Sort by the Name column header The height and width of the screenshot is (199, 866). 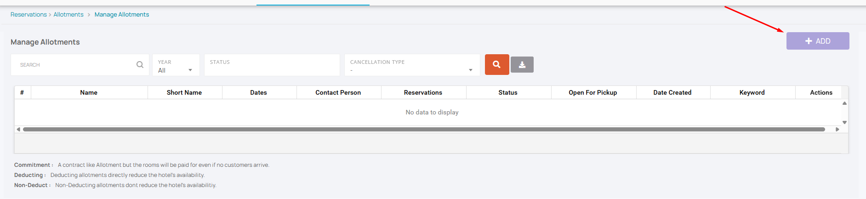pyautogui.click(x=89, y=92)
